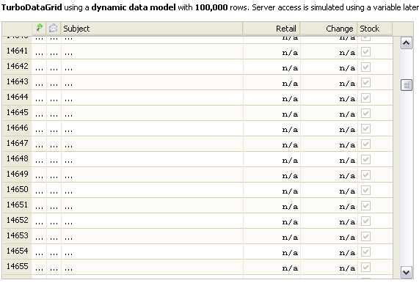419x283 pixels.
Task: Click the scrollbar thumb handle
Action: click(407, 85)
